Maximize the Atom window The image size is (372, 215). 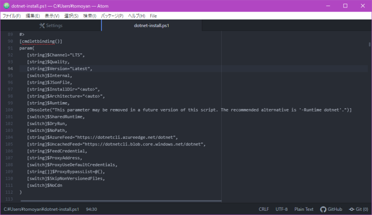coord(345,6)
